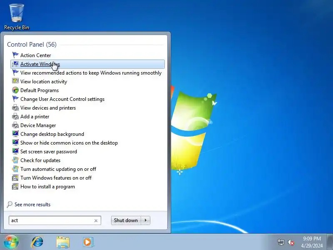Click the Shut down button
This screenshot has height=250, width=333.
point(126,220)
